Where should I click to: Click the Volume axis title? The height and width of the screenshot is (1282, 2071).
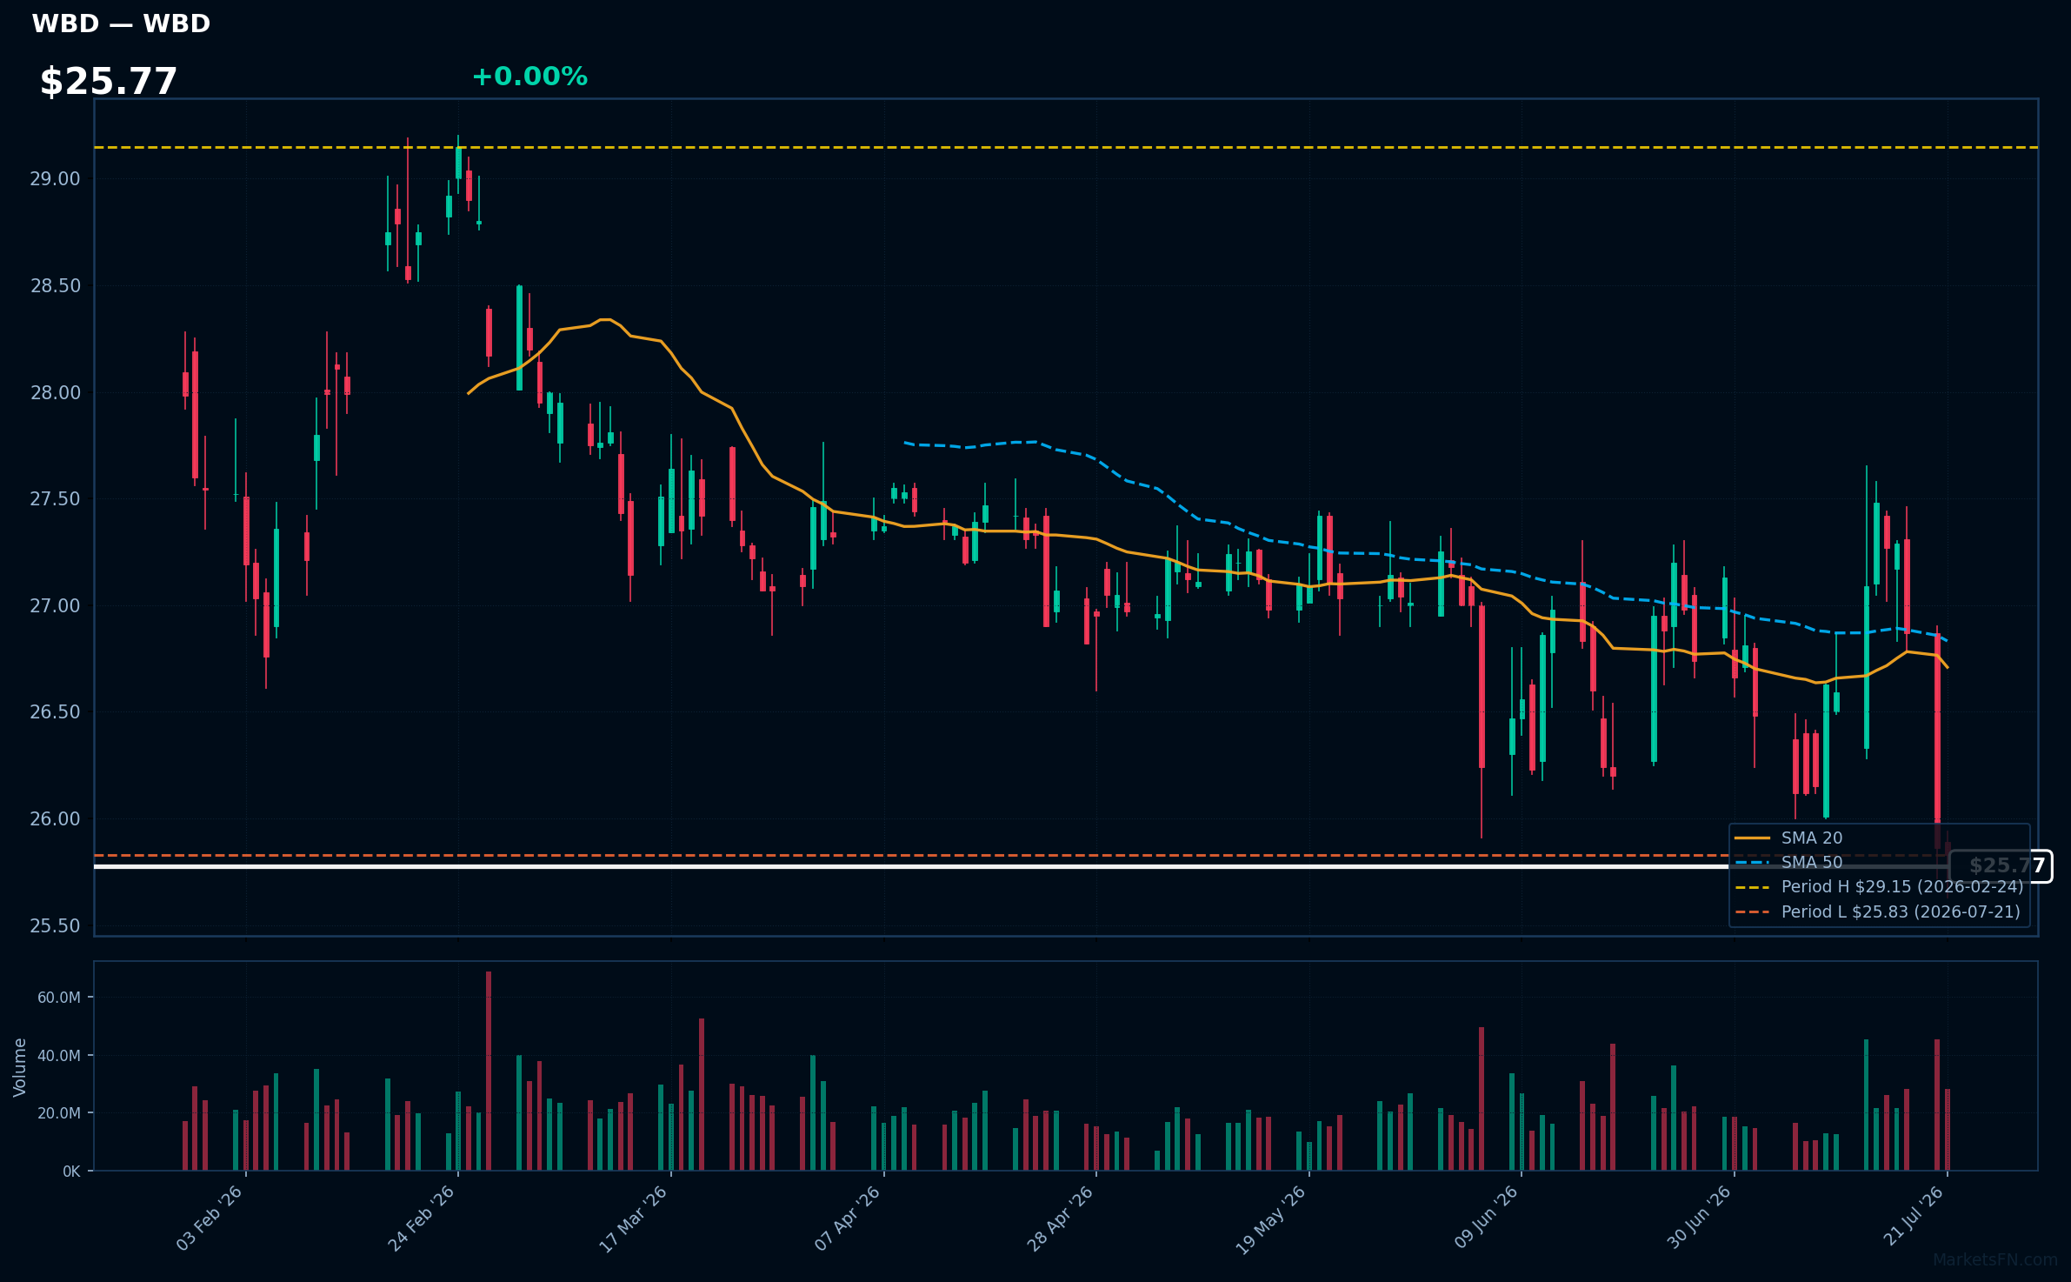click(x=20, y=1067)
